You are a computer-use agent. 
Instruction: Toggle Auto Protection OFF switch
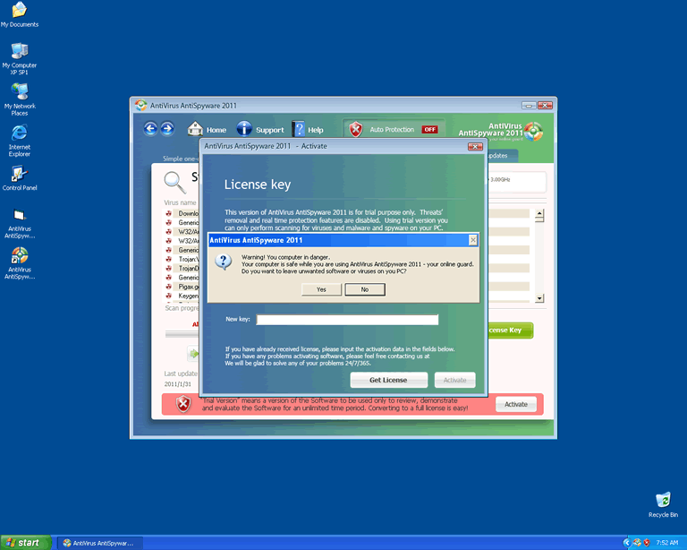click(429, 130)
